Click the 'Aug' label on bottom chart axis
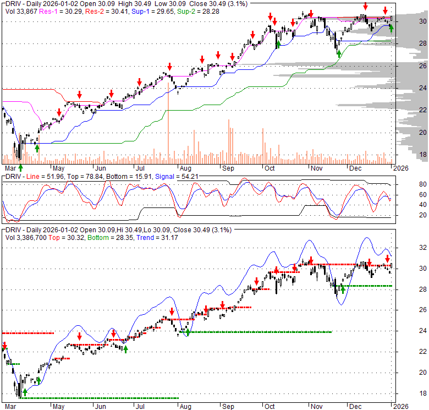This screenshot has height=410, width=429. click(185, 407)
